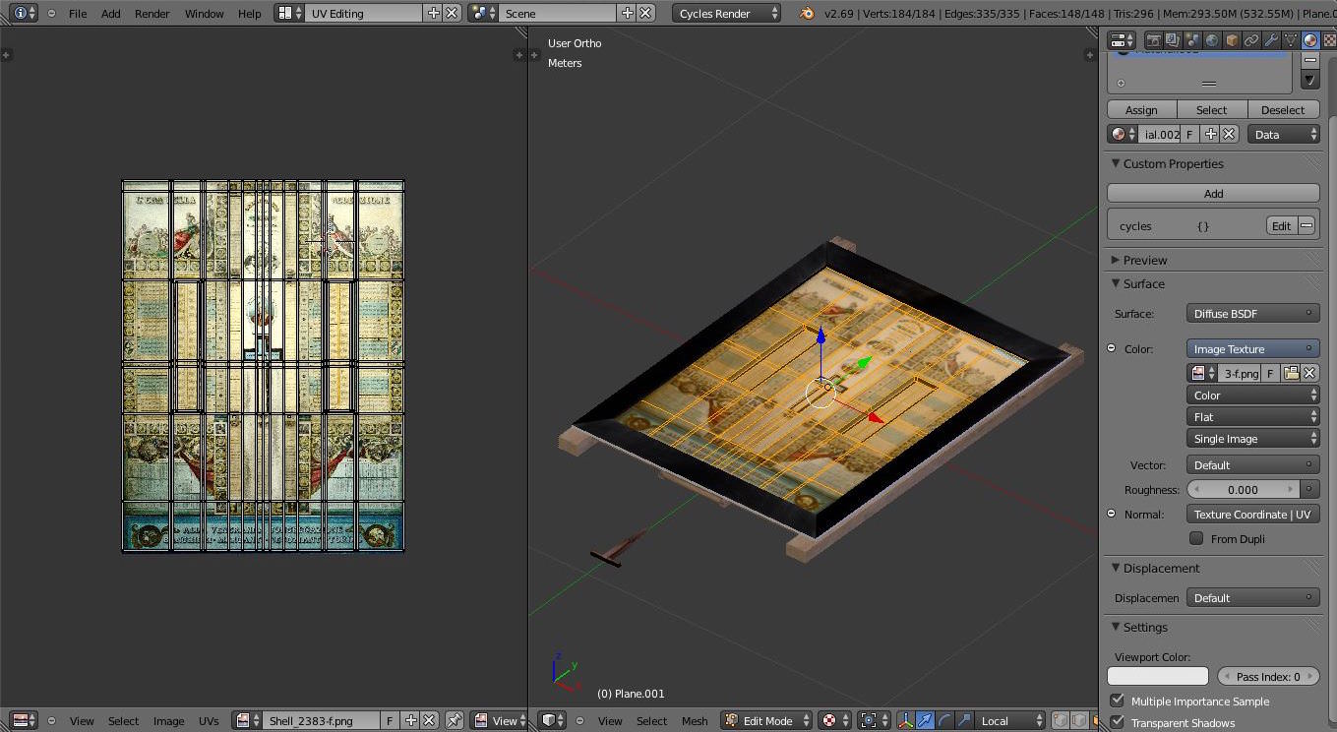Add a new screen layout next to UV Editing

point(434,13)
